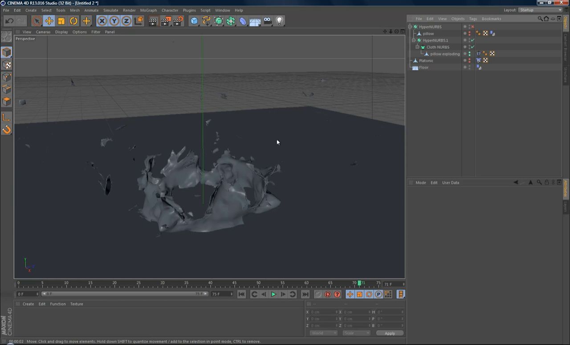
Task: Open Render Settings clapperboard gear icon
Action: click(178, 21)
